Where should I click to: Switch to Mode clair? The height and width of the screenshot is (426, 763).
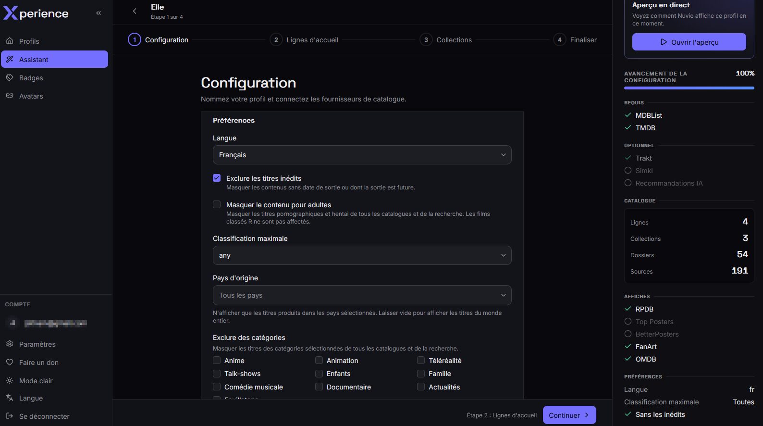point(54,380)
